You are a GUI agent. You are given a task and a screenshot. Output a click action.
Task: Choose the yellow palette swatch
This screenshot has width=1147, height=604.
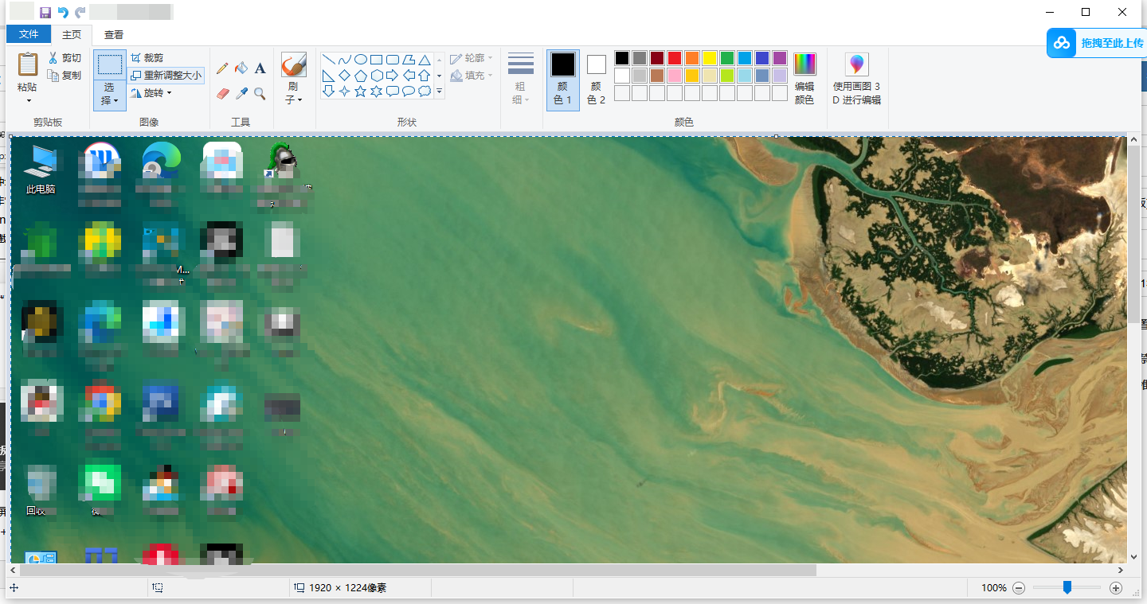[710, 58]
